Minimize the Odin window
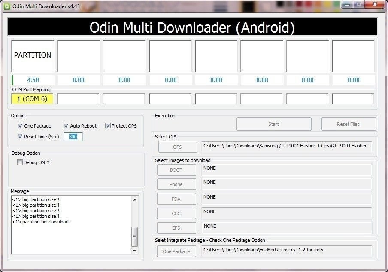 (347, 4)
